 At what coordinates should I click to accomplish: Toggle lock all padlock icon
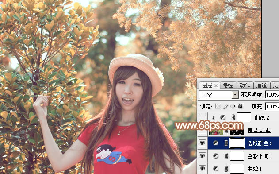click(240, 106)
